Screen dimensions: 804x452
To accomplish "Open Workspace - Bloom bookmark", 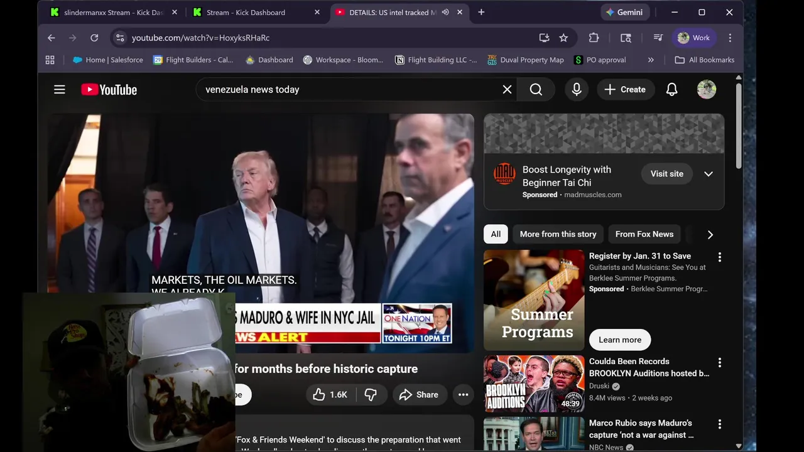I will click(x=343, y=60).
